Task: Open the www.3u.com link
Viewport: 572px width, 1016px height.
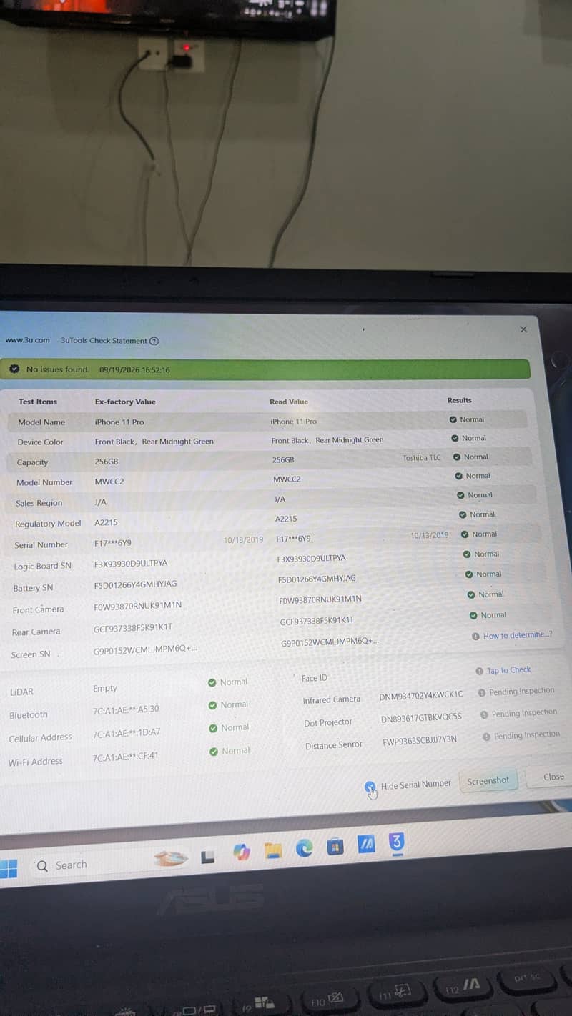Action: click(28, 340)
